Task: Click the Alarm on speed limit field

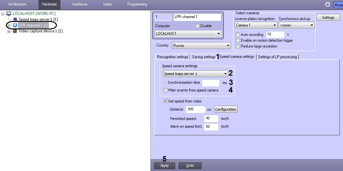Action: point(211,127)
